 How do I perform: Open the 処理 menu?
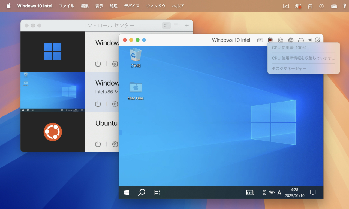[x=113, y=6]
